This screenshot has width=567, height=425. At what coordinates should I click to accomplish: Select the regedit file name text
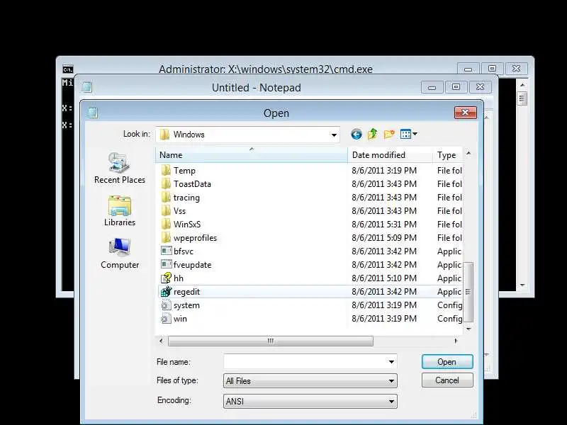click(186, 292)
